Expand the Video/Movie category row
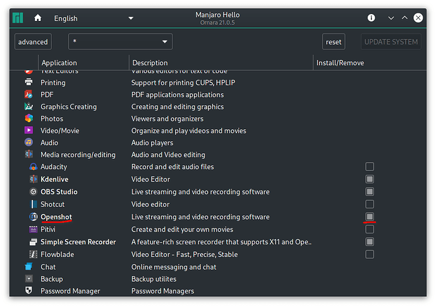436x307 pixels. pos(218,130)
